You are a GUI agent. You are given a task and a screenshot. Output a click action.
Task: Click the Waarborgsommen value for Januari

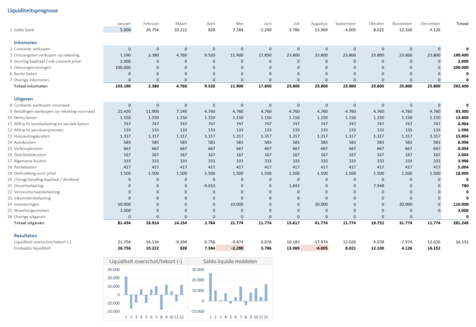click(x=118, y=210)
